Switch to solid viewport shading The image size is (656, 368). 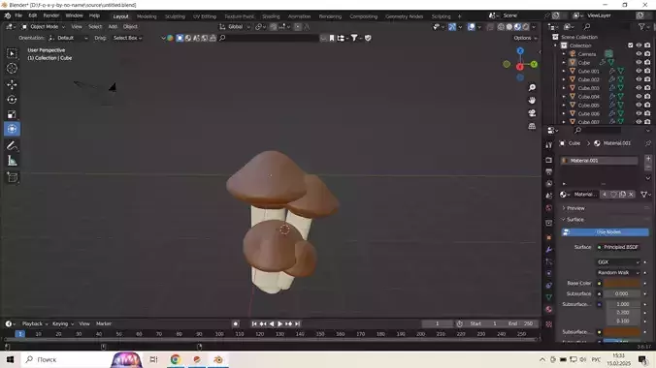coord(509,27)
